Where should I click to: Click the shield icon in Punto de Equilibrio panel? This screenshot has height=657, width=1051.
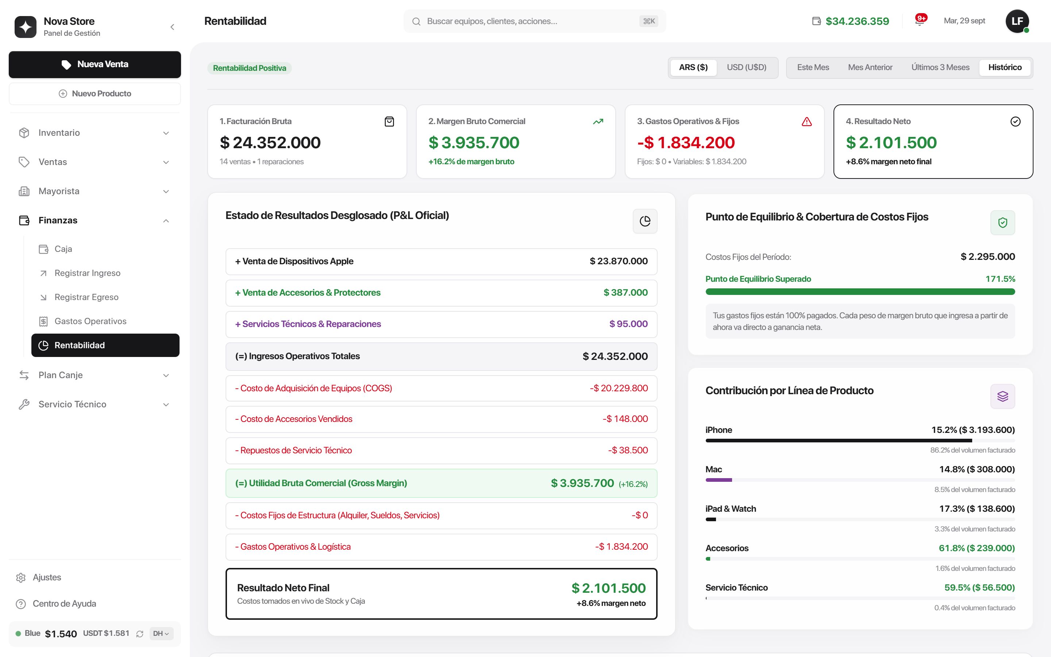coord(1002,223)
